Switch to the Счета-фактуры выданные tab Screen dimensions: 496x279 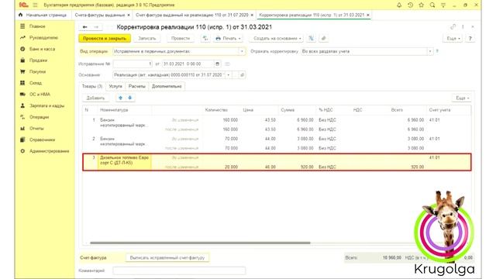click(x=100, y=15)
